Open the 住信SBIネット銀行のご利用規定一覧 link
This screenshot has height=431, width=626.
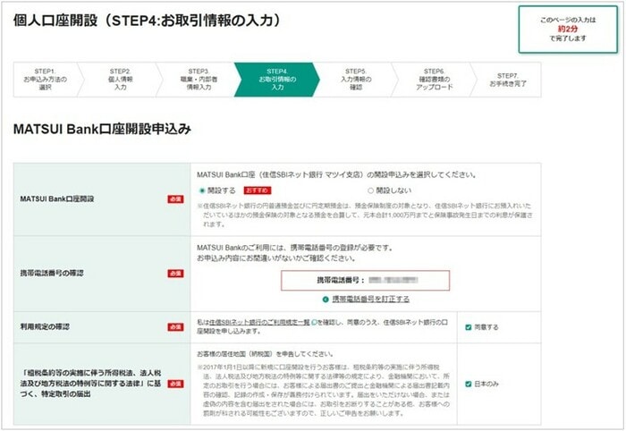coord(259,322)
